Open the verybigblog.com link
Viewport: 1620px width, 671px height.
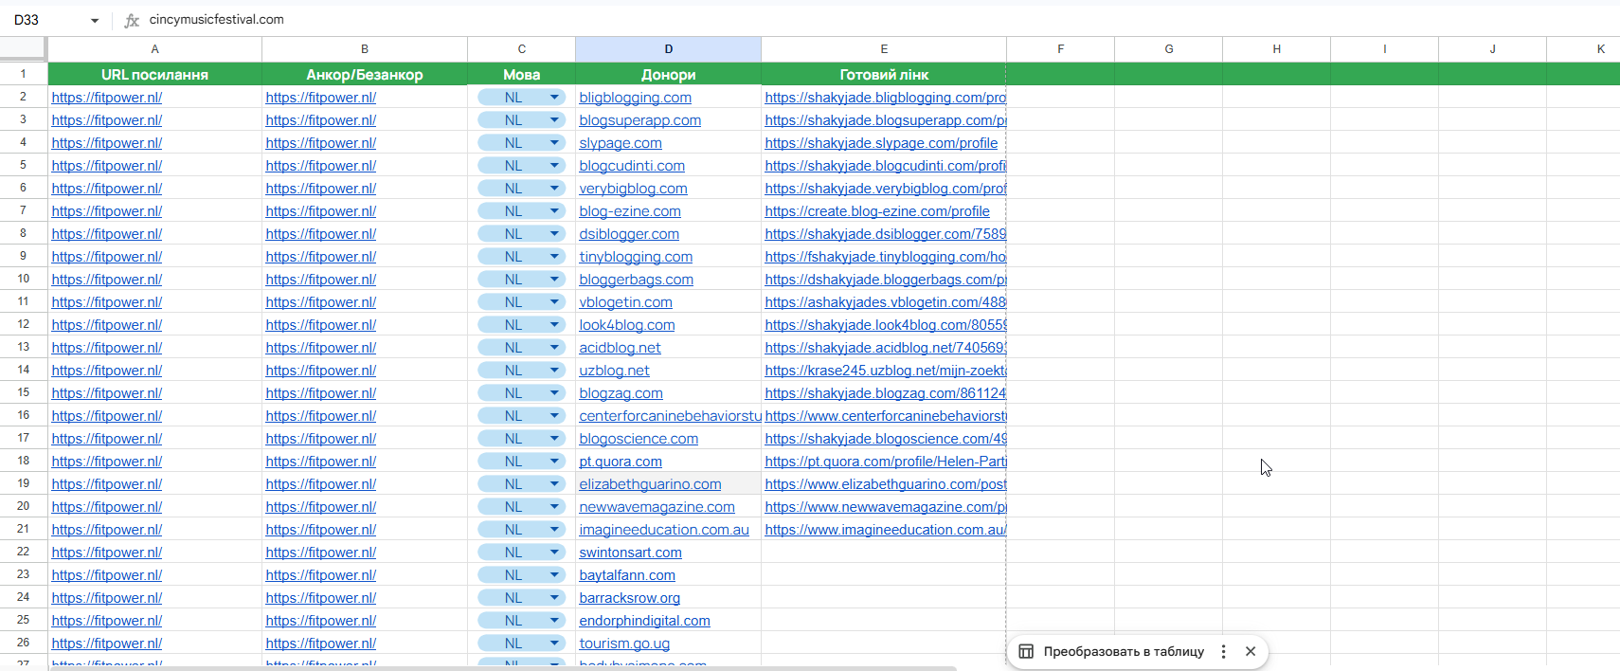[x=633, y=189]
